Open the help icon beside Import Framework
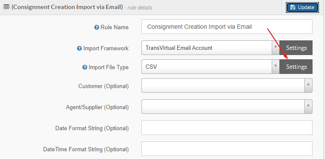The height and width of the screenshot is (159, 325). [x=79, y=49]
